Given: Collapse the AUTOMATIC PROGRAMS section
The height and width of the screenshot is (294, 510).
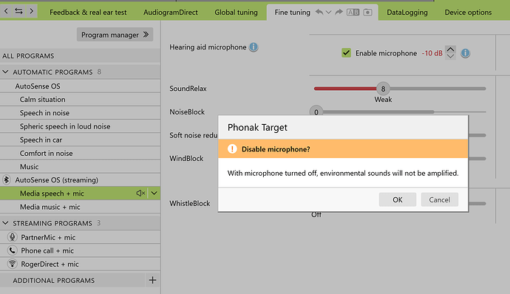Looking at the screenshot, I should point(5,72).
